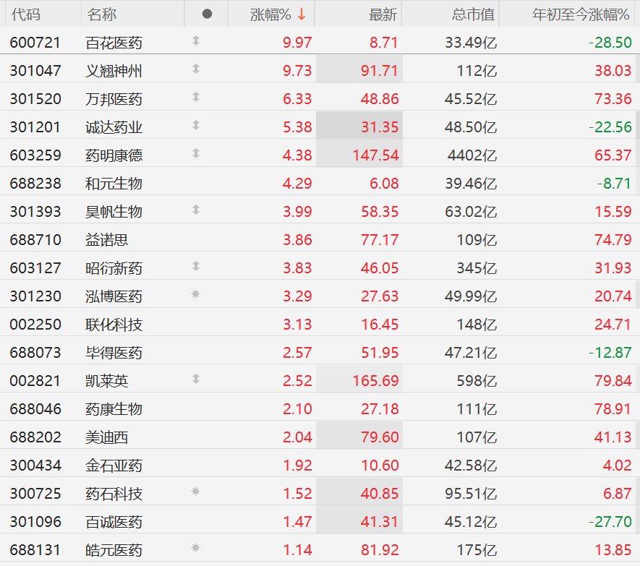The height and width of the screenshot is (566, 640).
Task: Sort by 最新 column header
Action: (383, 14)
